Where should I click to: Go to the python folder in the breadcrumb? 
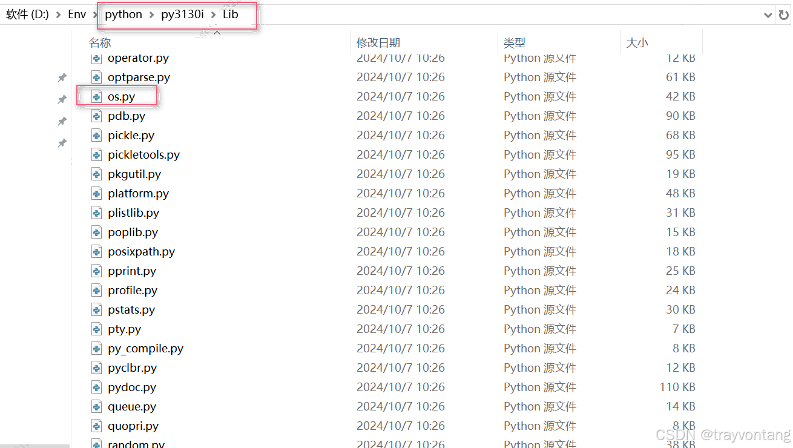[x=123, y=14]
